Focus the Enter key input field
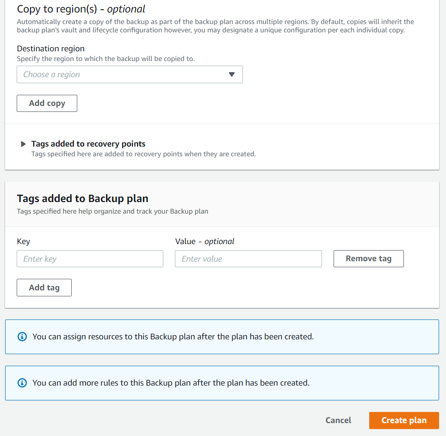Viewport: 446px width, 436px height. point(90,258)
